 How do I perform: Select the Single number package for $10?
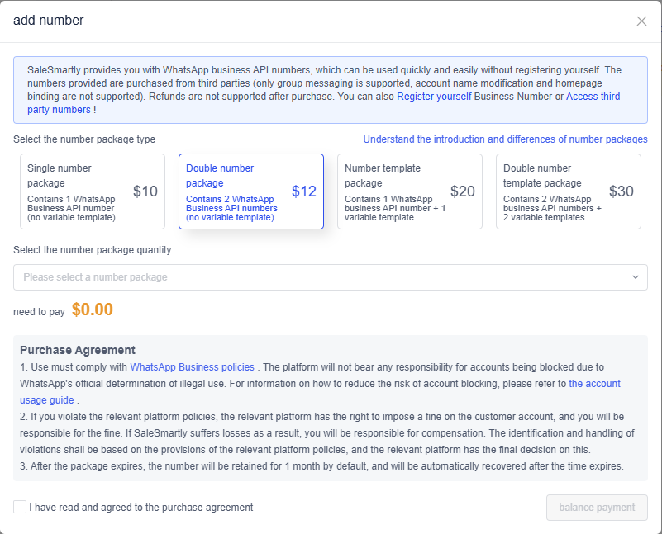[92, 191]
